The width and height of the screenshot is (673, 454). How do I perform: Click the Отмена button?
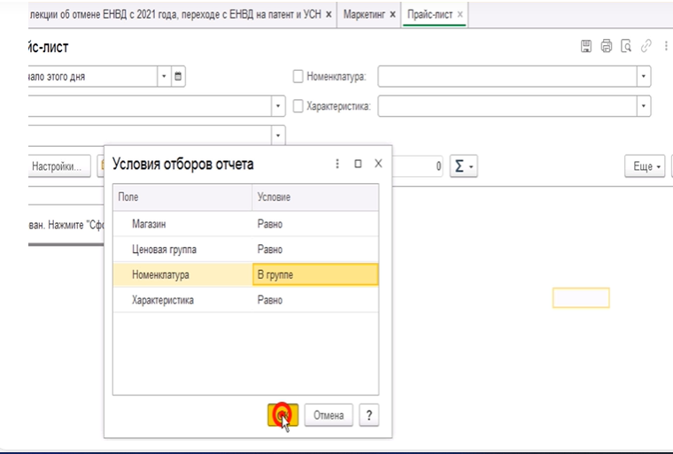point(329,415)
